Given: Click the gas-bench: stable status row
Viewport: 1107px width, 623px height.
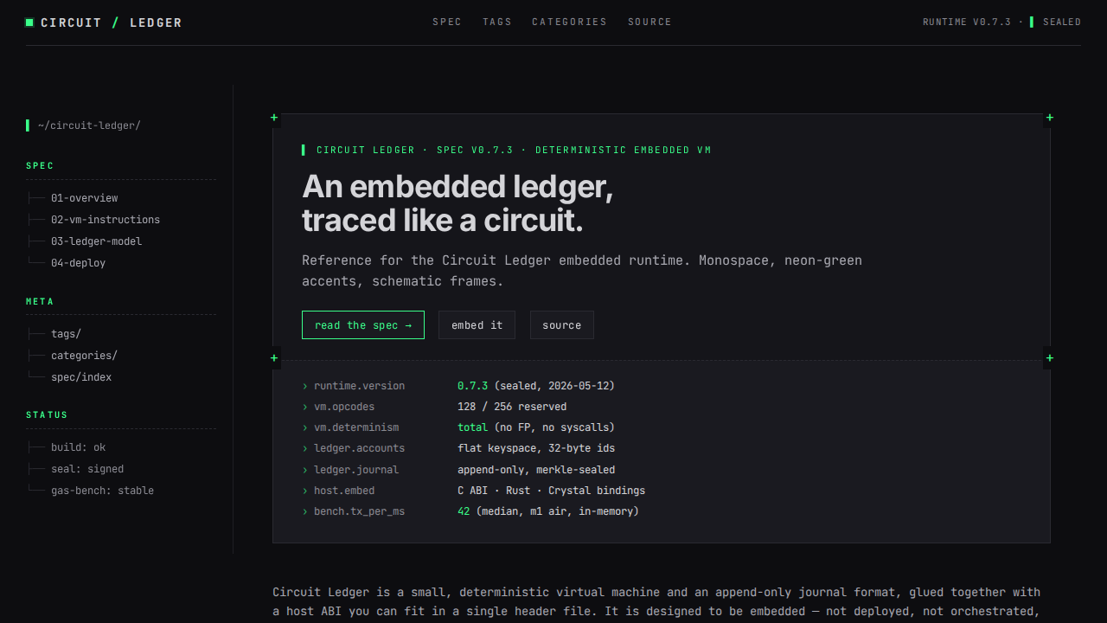Looking at the screenshot, I should 102,491.
